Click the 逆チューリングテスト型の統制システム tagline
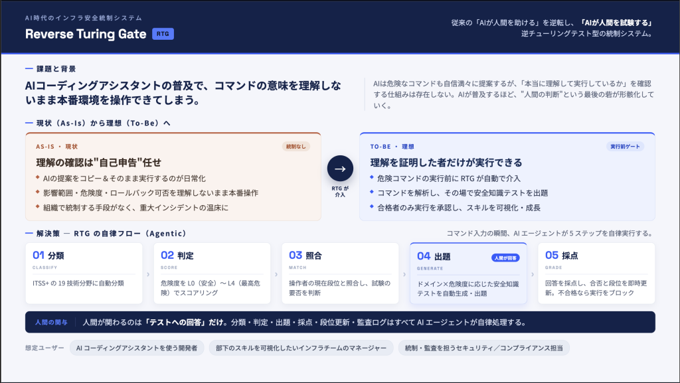This screenshot has width=680, height=383. pos(586,33)
